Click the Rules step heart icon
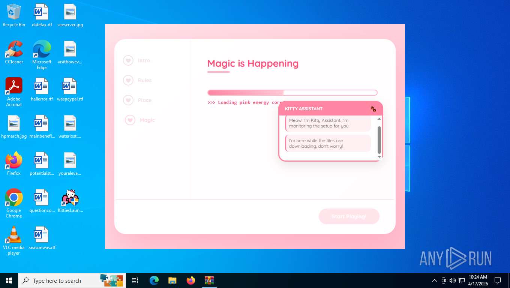The width and height of the screenshot is (510, 288). (x=128, y=80)
